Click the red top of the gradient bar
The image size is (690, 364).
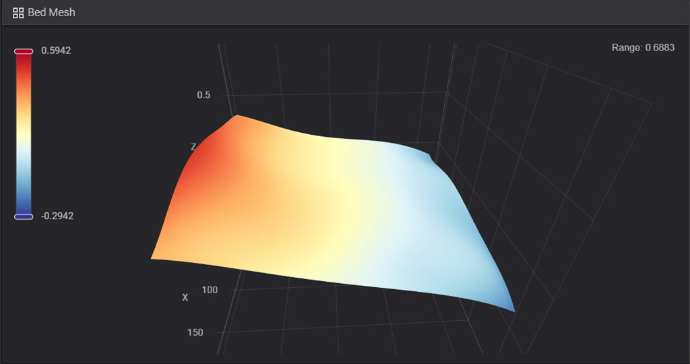click(x=24, y=62)
